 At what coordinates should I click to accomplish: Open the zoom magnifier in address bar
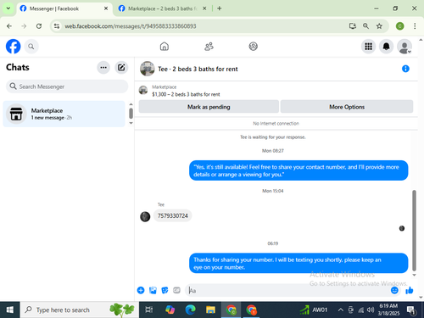pyautogui.click(x=365, y=26)
